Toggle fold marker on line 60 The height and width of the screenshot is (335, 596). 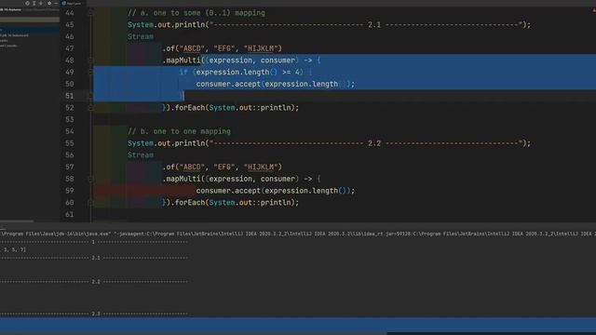click(x=90, y=203)
